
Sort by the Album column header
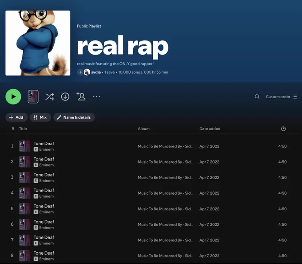coord(143,129)
